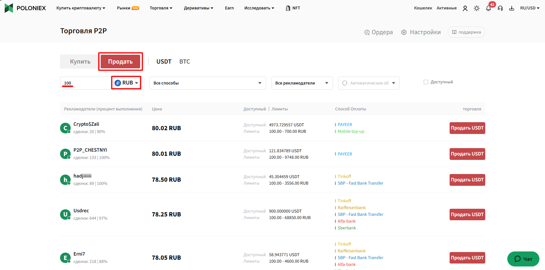The height and width of the screenshot is (270, 545).
Task: Click Продать USDT for P2P_CHESTNYI
Action: coord(467,154)
